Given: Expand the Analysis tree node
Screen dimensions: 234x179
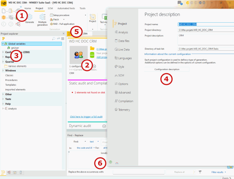Looking at the screenshot, I should pos(3,108).
